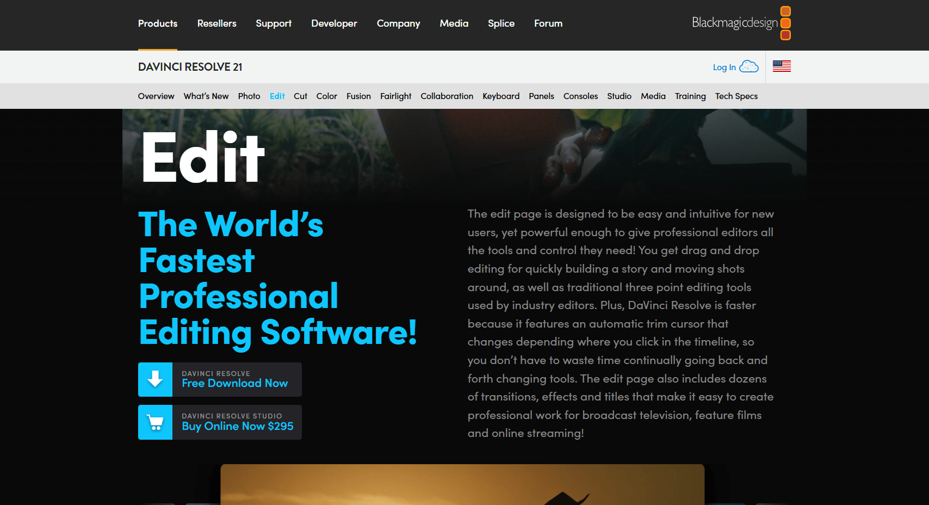The image size is (929, 505).
Task: Click the download arrow icon
Action: pos(156,379)
